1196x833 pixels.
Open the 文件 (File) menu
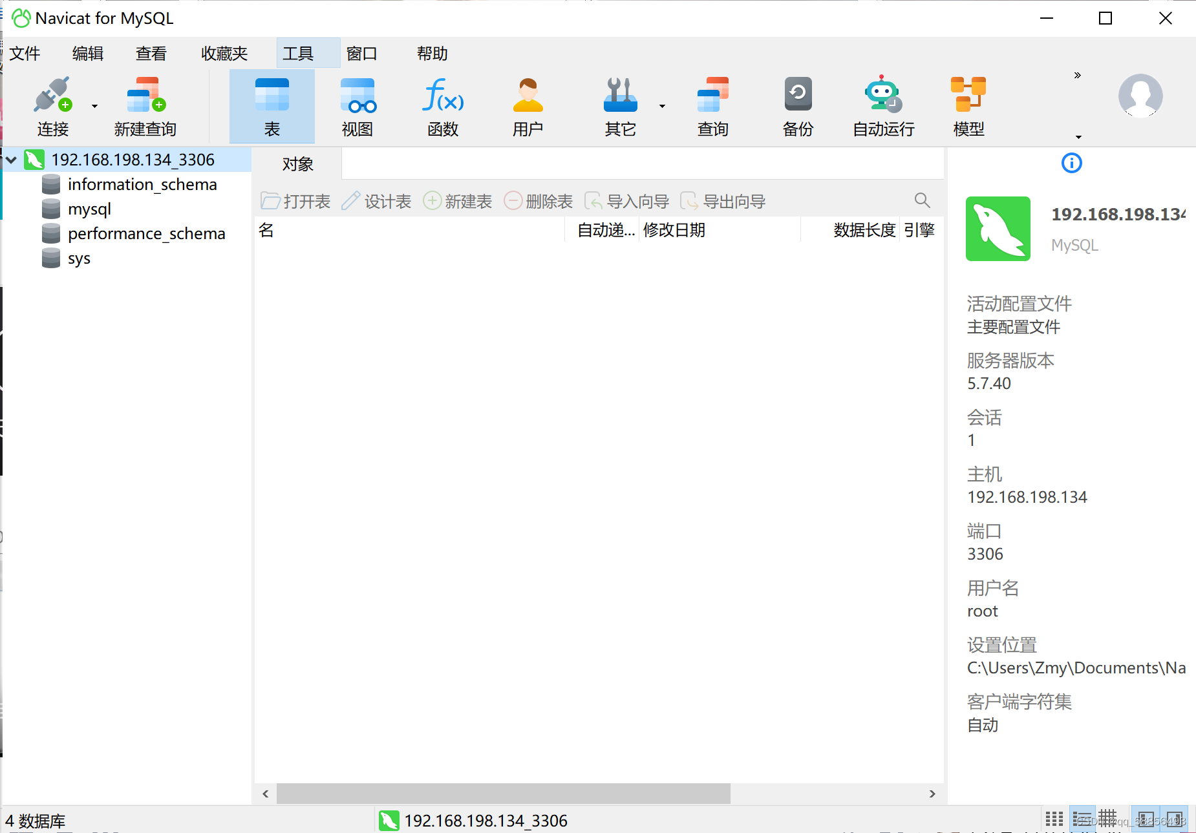25,53
